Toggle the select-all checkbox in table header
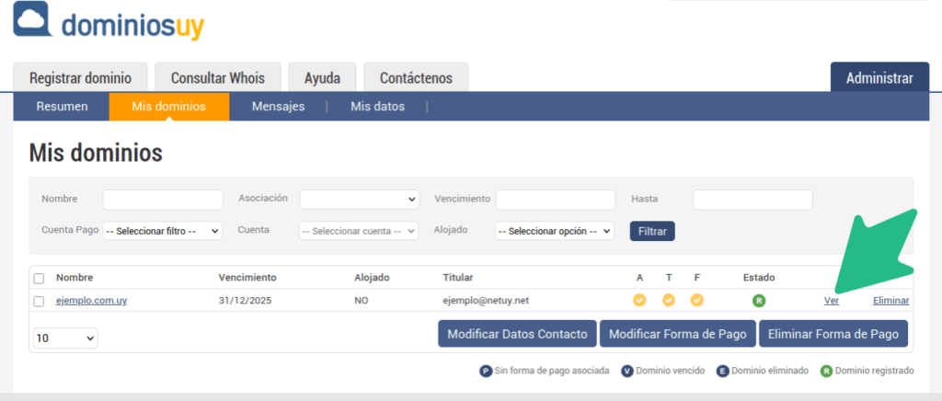 [39, 278]
